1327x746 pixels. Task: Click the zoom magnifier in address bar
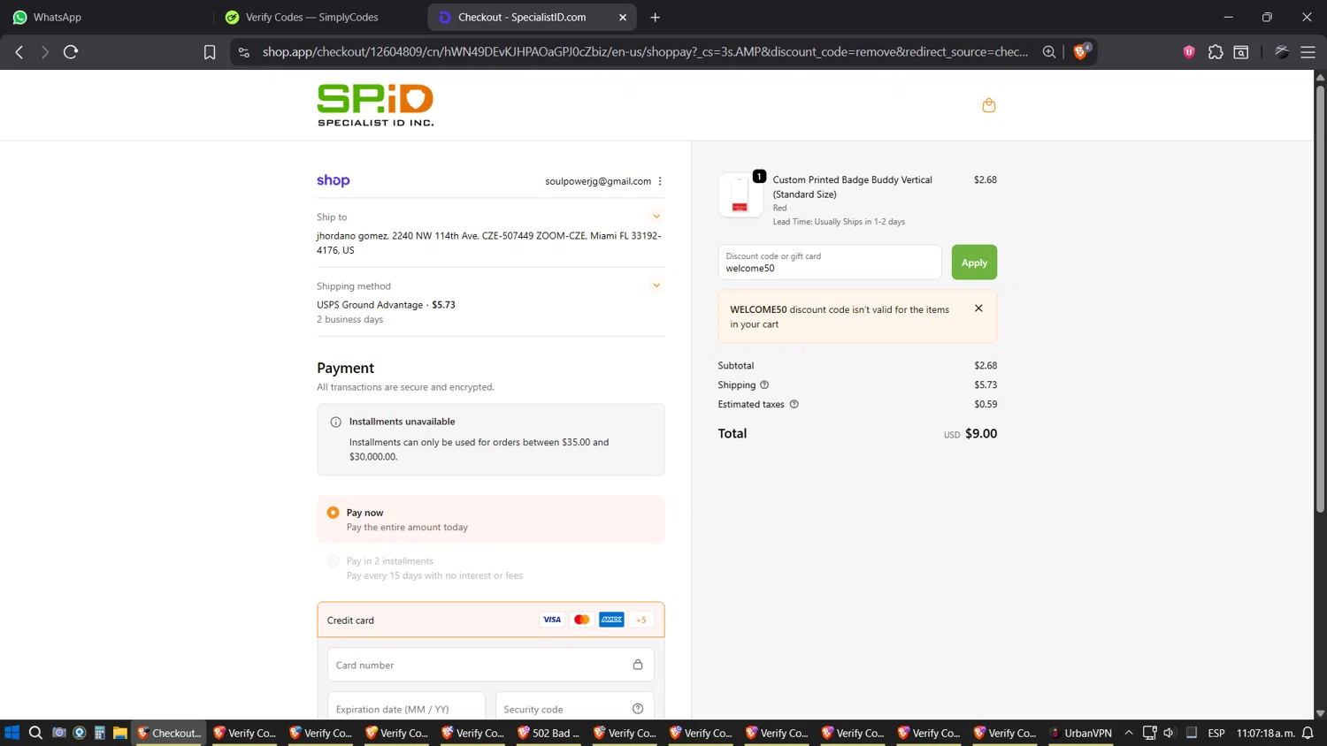pyautogui.click(x=1049, y=52)
